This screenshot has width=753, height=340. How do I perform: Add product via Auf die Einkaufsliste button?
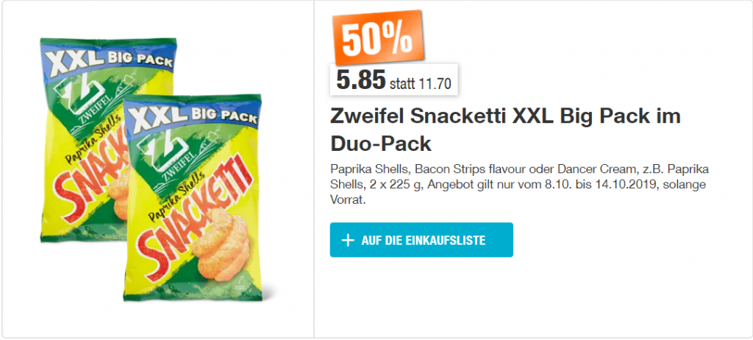point(421,240)
